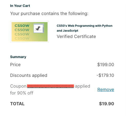
Task: Click 'Your purchase contains the following' text
Action: (49, 13)
